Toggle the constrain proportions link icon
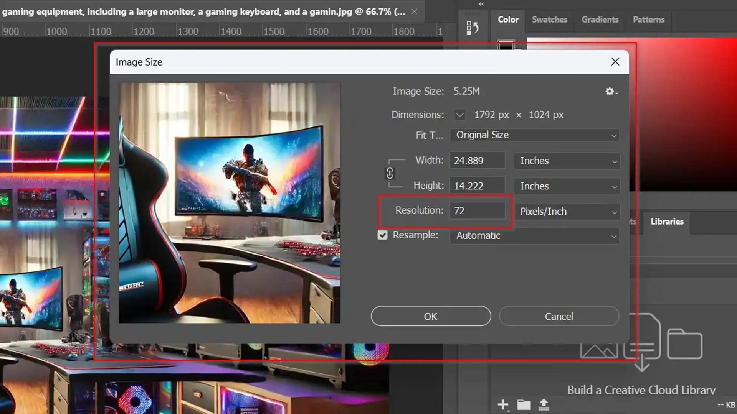The height and width of the screenshot is (414, 737). click(x=390, y=173)
